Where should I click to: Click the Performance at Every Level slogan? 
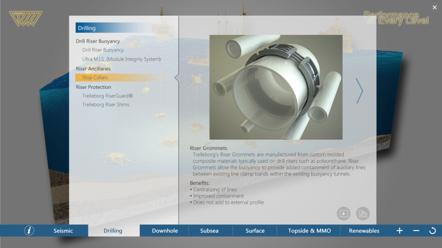point(396,18)
